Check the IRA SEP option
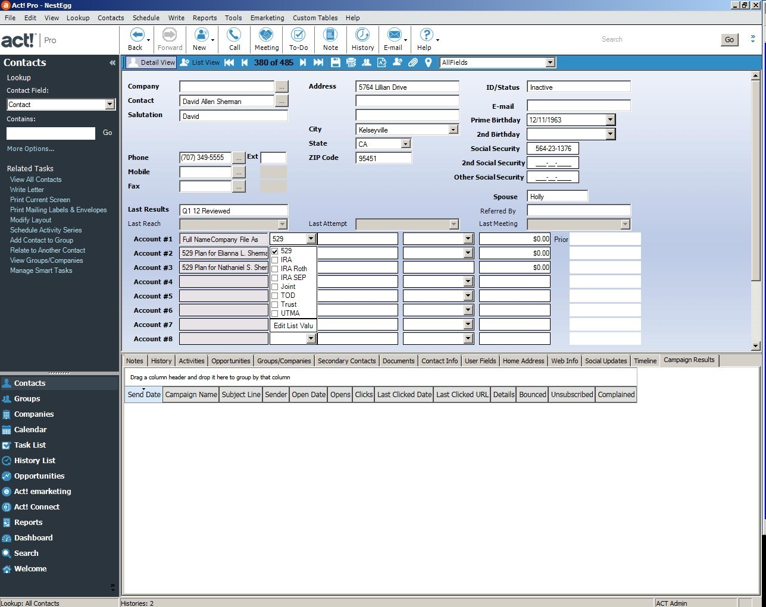This screenshot has width=766, height=607. (x=275, y=278)
